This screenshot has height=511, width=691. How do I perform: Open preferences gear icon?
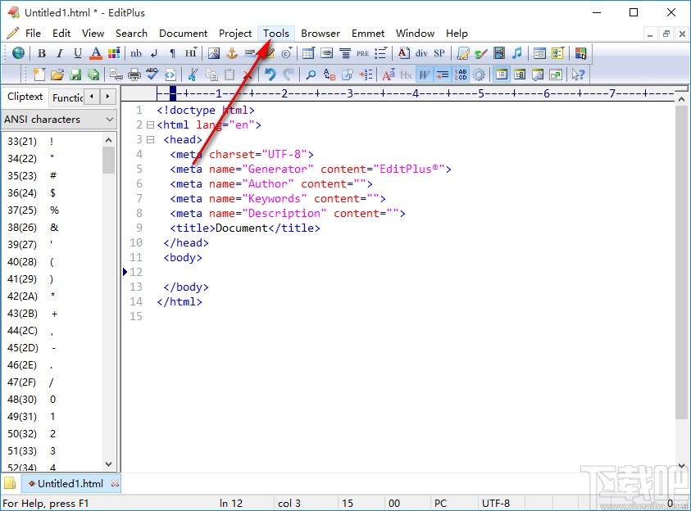click(479, 75)
